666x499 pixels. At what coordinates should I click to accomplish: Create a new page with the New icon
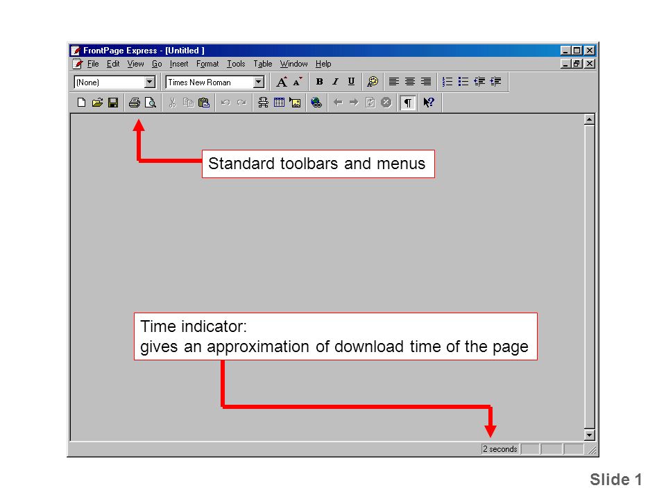[82, 103]
